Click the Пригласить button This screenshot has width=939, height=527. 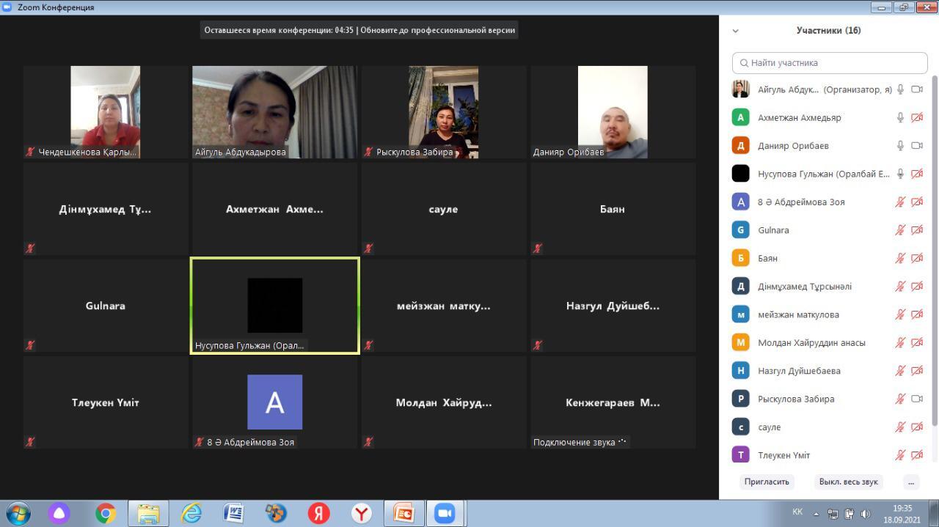click(767, 482)
